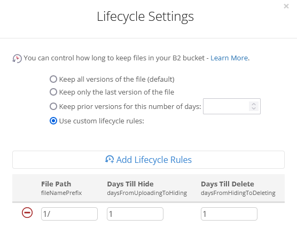Click the Lifecycle Settings title
297x227 pixels.
[145, 17]
